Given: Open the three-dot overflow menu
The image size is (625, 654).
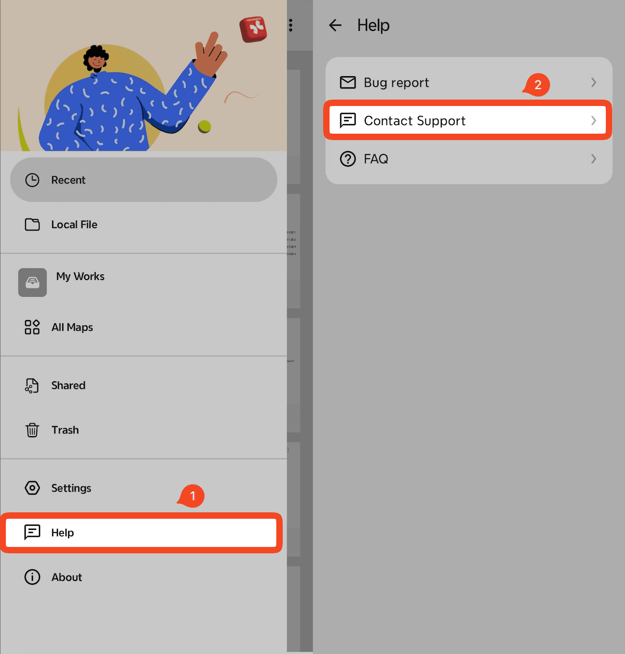Looking at the screenshot, I should coord(291,25).
